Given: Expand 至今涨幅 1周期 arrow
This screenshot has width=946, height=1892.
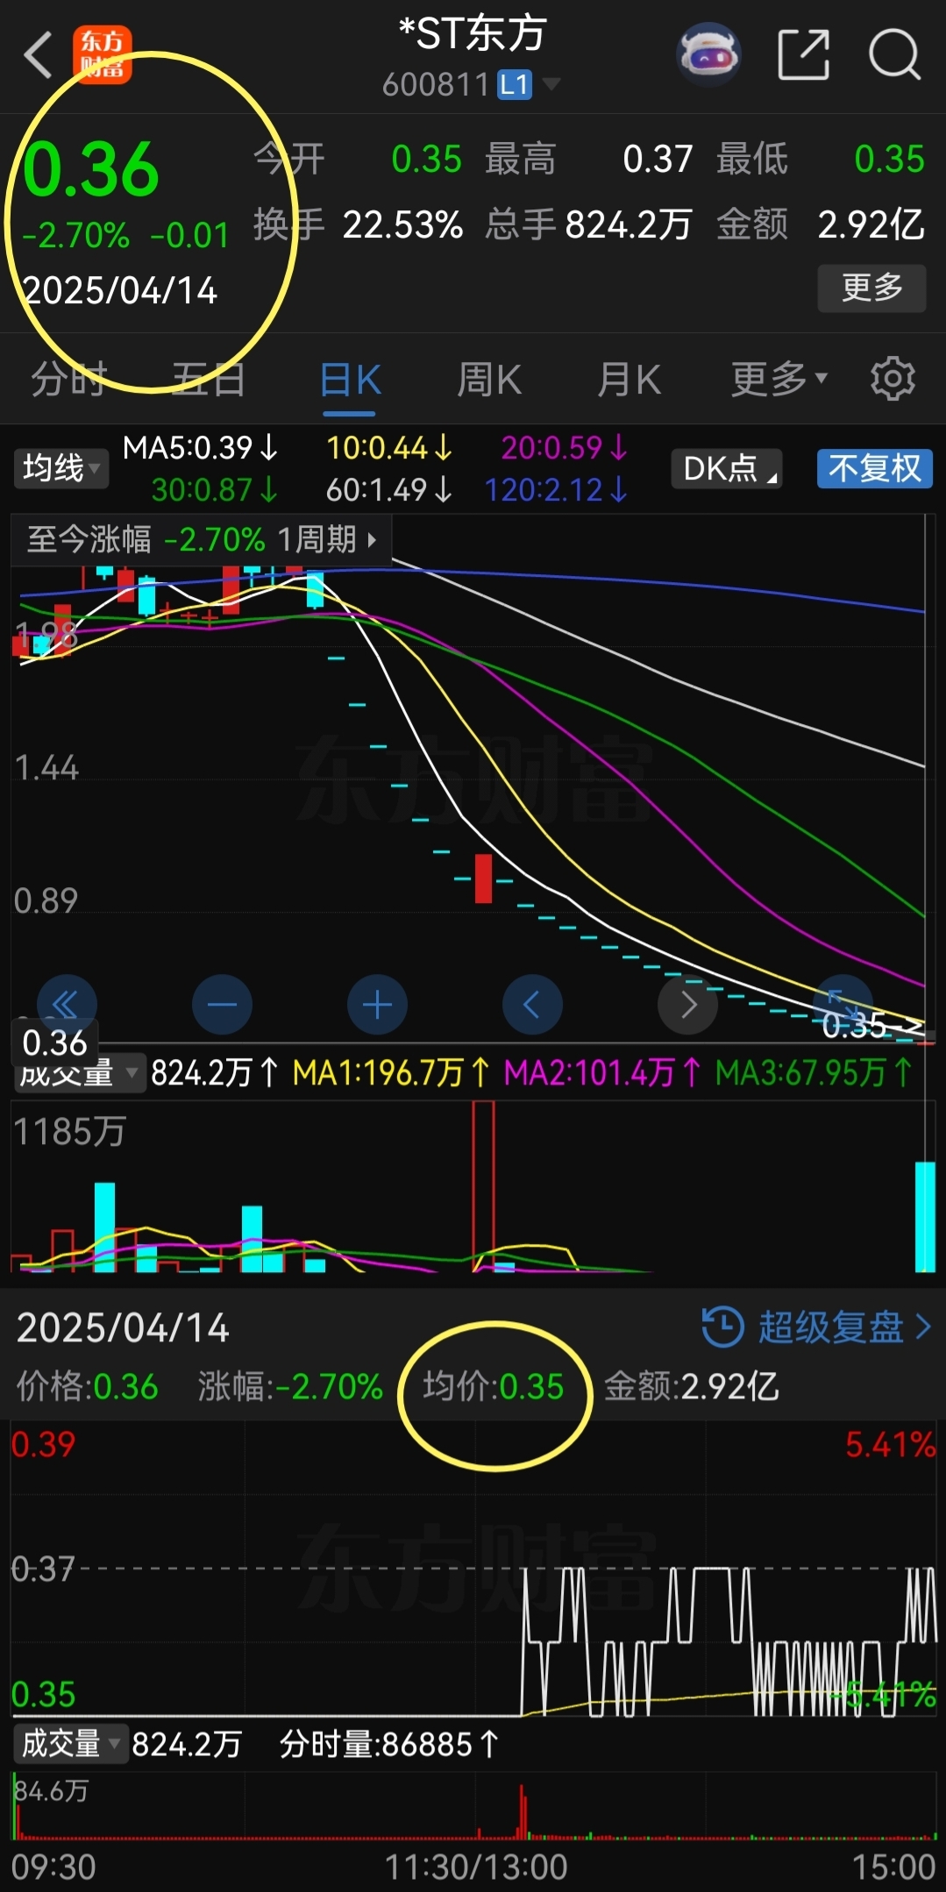Looking at the screenshot, I should point(372,539).
